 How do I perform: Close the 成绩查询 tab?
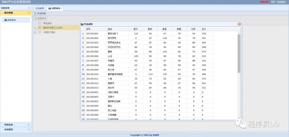point(62,9)
